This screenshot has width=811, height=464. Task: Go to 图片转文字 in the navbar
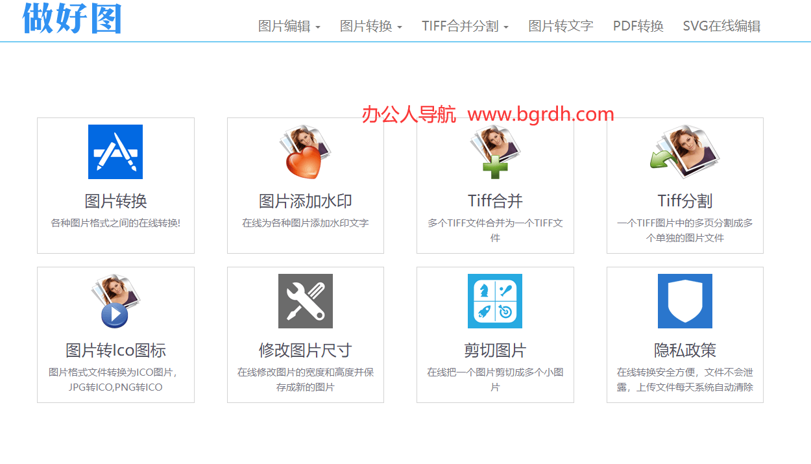click(561, 26)
